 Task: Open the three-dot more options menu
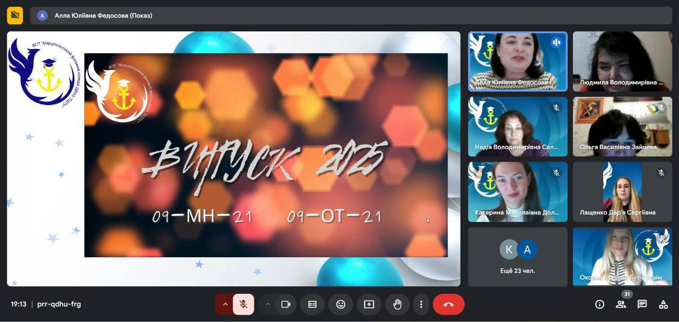[421, 304]
